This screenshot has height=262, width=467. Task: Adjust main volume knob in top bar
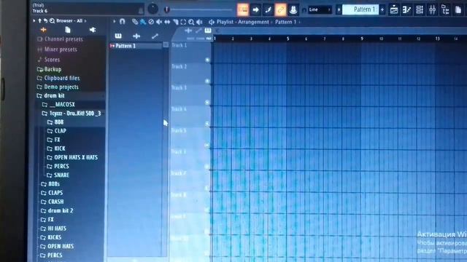[153, 9]
